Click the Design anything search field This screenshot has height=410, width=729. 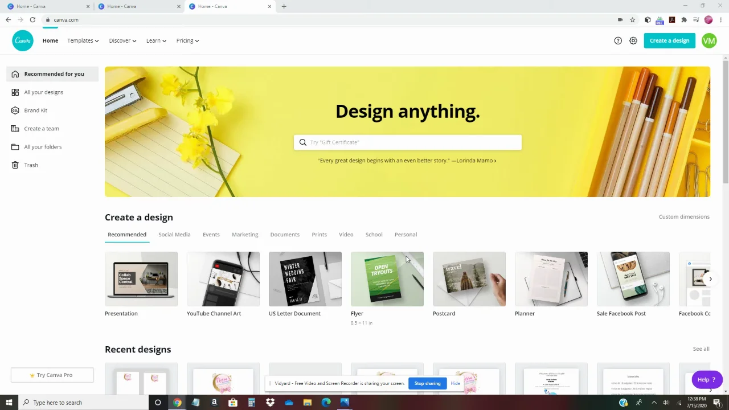(408, 142)
